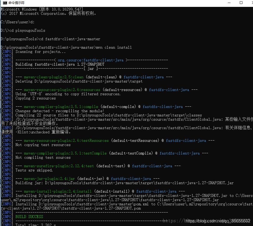253x226 pixels.
Task: Click 'maven-compiler-plugin:3.5.1:testCompile' text
Action: pyautogui.click(x=65, y=153)
